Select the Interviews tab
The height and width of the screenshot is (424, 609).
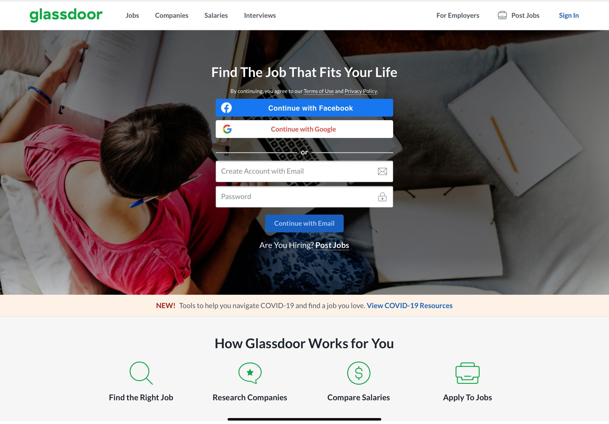tap(260, 15)
